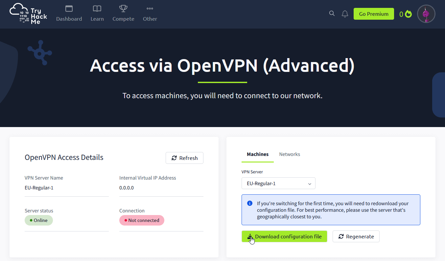Open the Compete menu

[123, 14]
